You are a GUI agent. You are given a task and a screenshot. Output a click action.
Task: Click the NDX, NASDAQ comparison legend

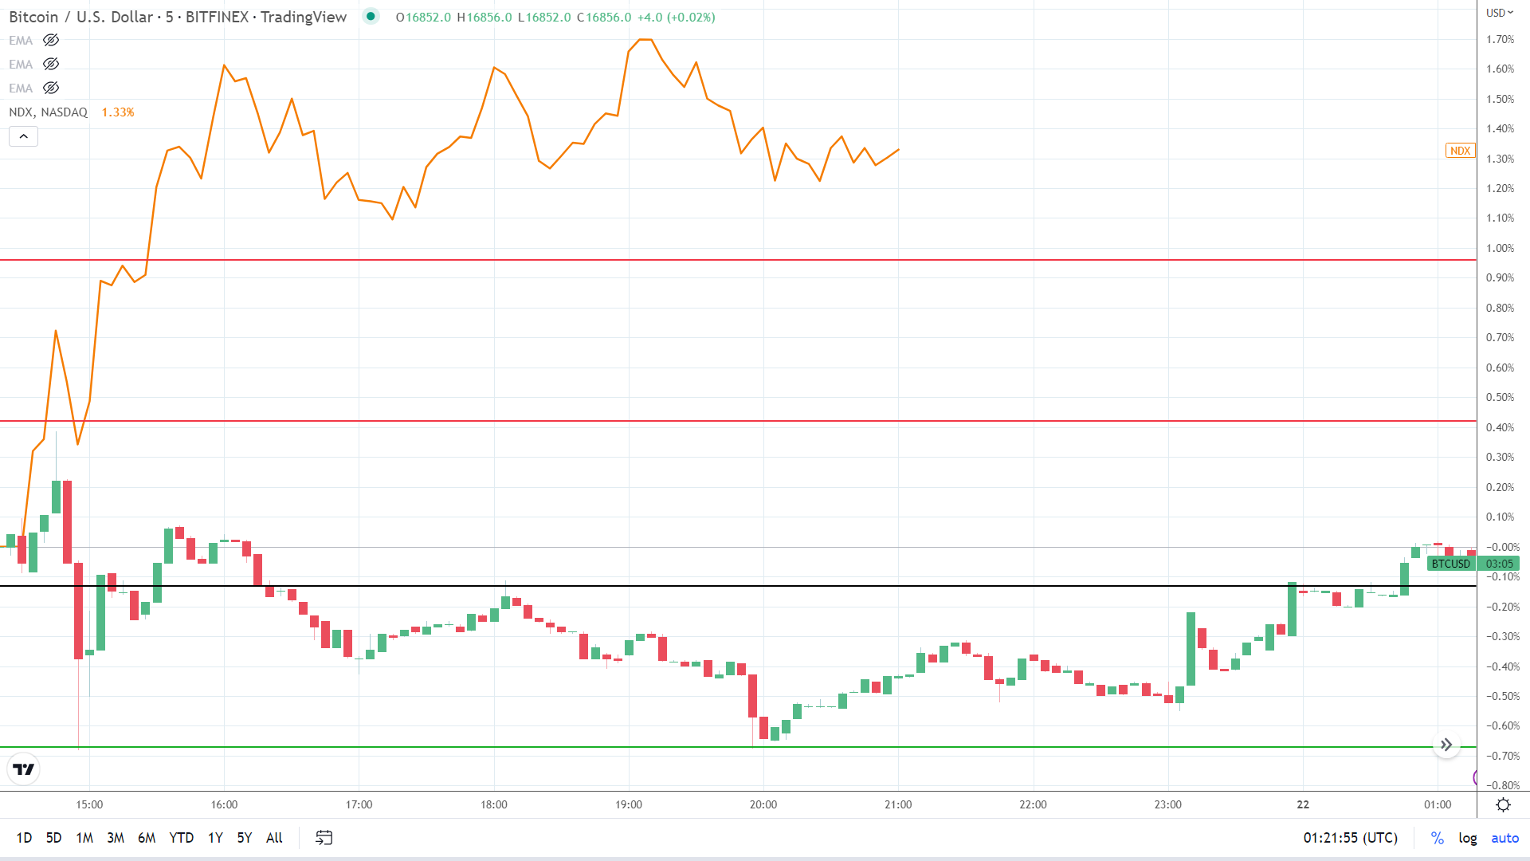coord(48,112)
